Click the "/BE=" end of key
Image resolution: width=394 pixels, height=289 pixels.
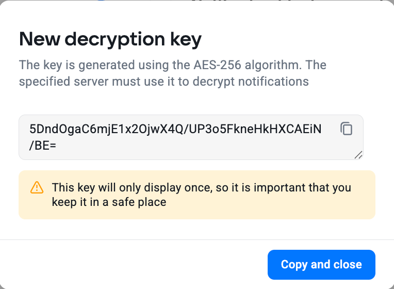[42, 146]
